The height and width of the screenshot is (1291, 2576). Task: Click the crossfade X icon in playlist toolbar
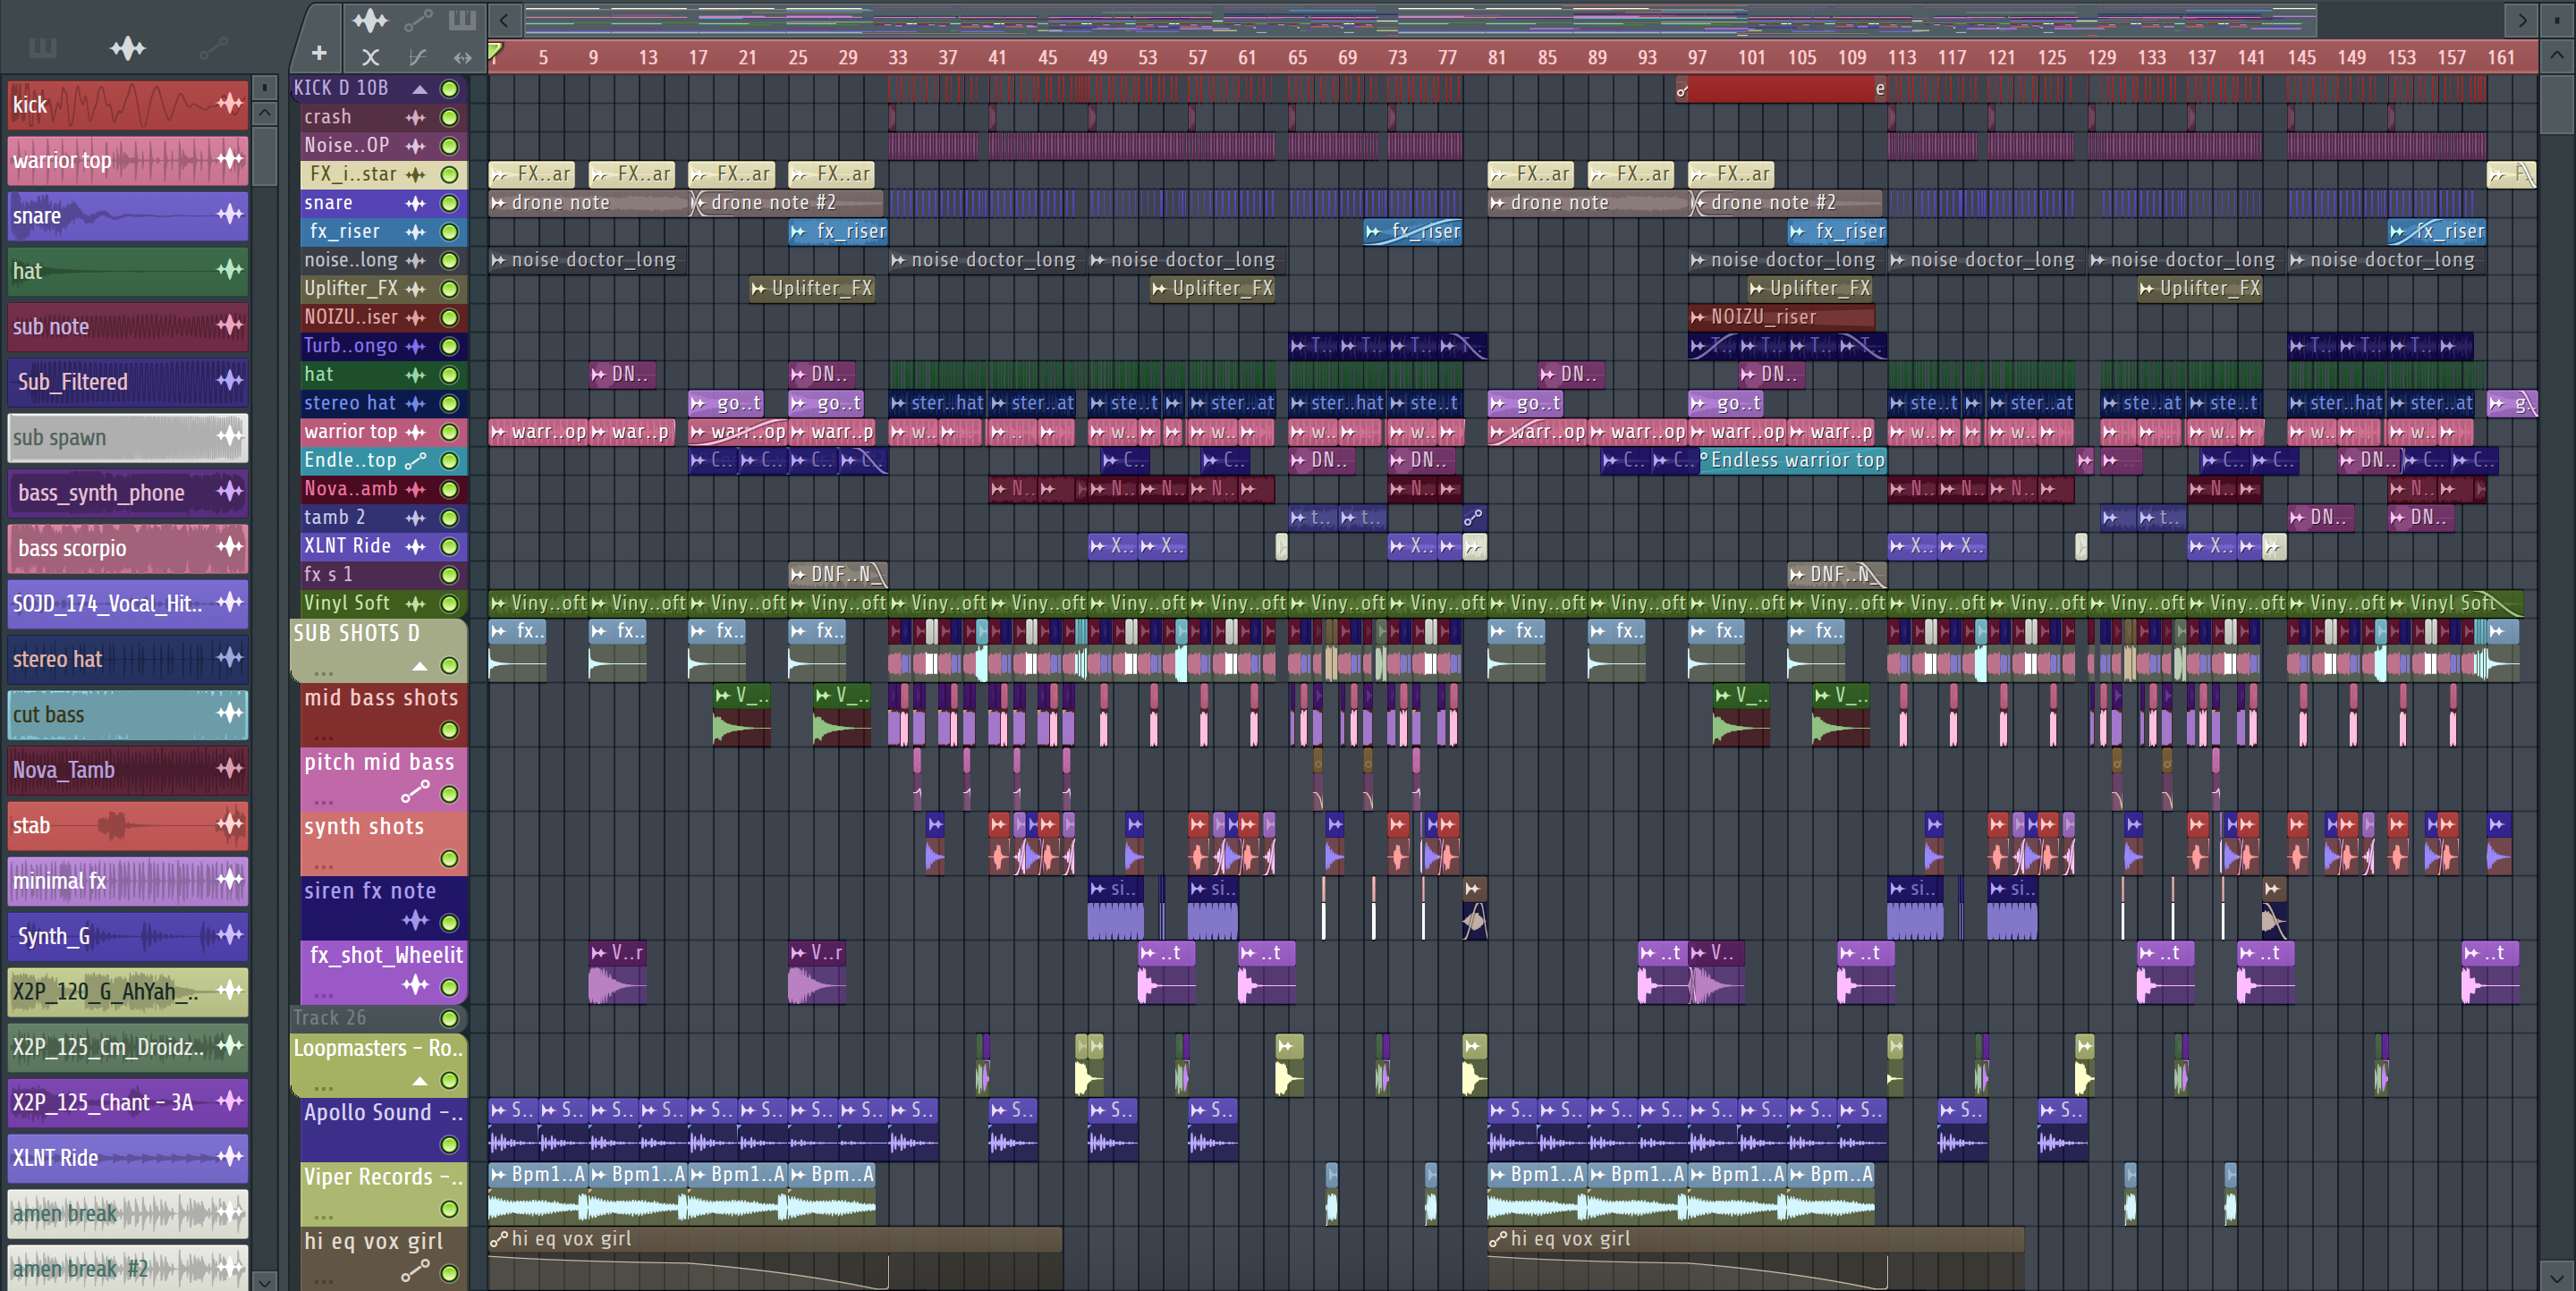[370, 57]
